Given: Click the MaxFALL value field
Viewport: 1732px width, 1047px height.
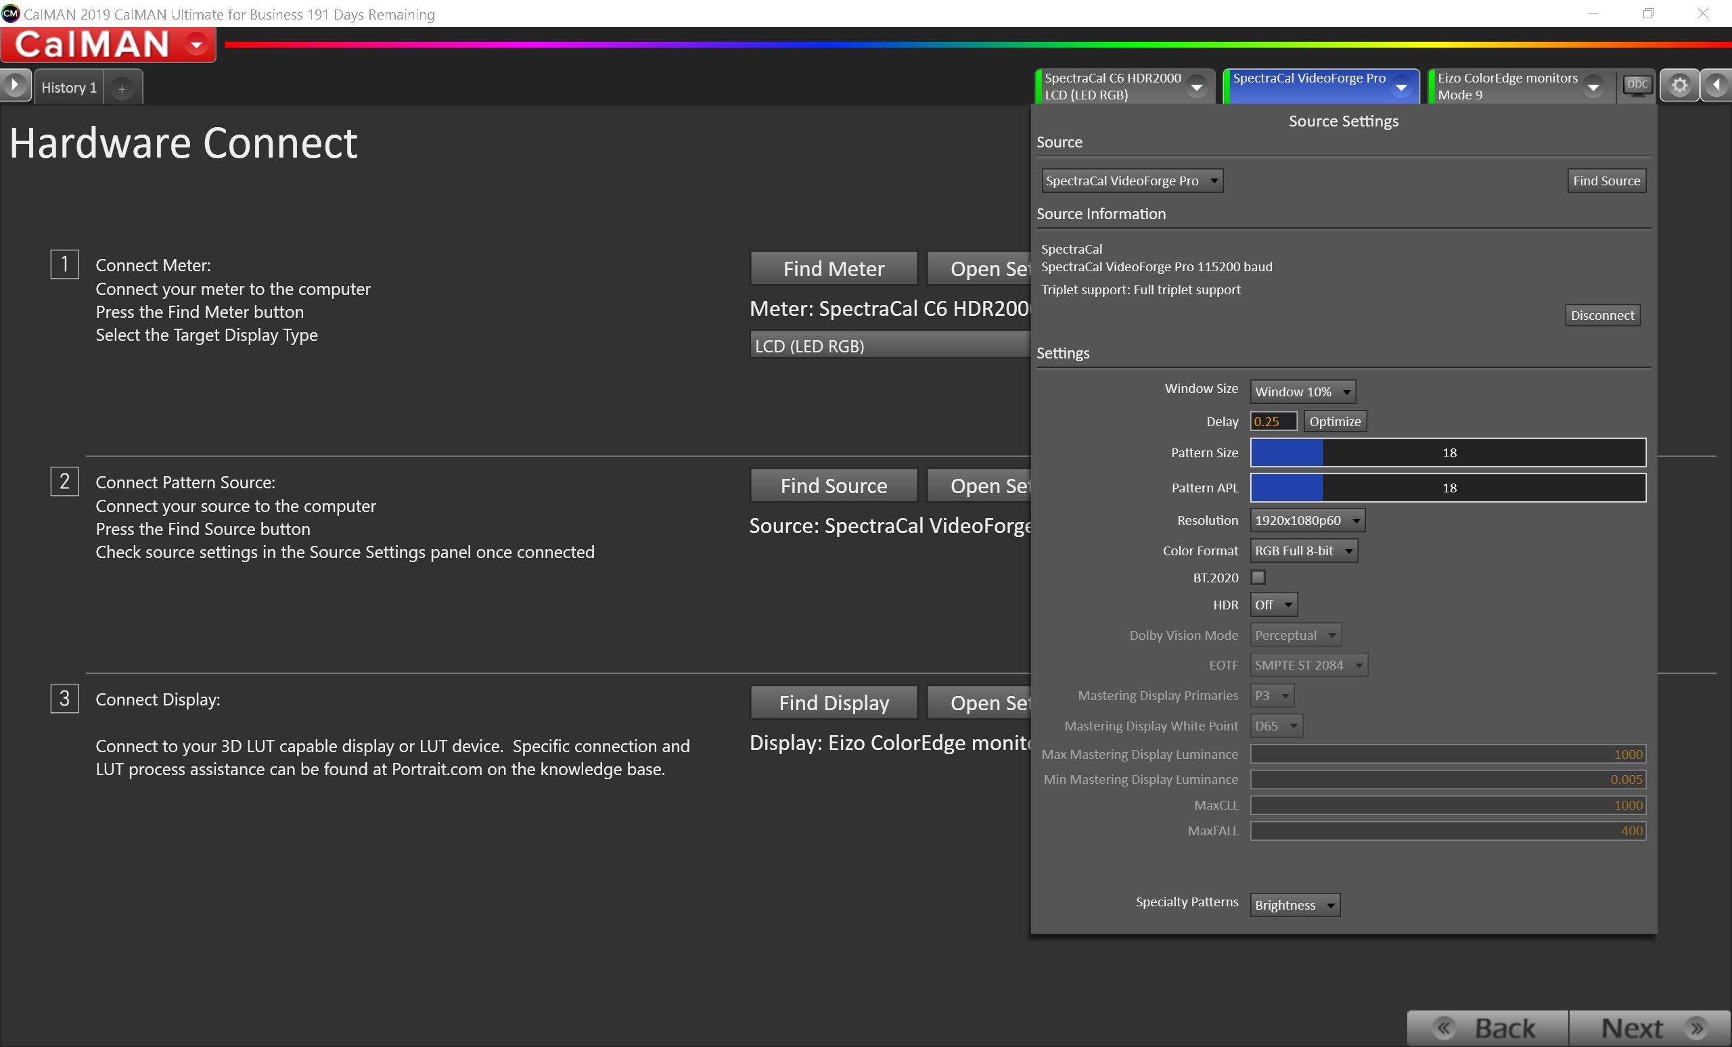Looking at the screenshot, I should point(1448,831).
